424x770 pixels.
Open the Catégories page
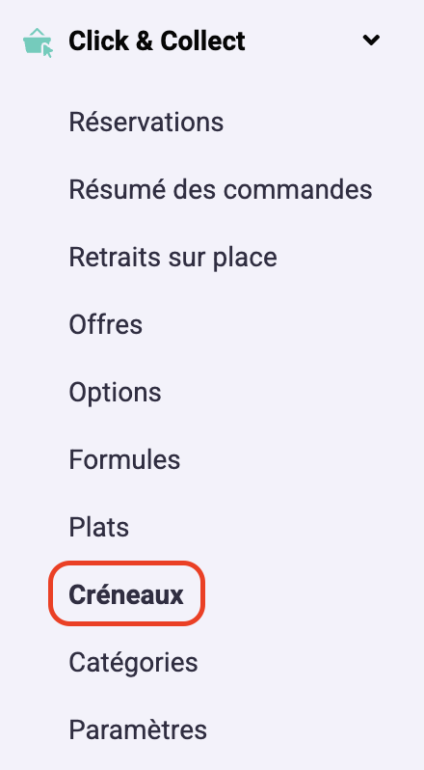(133, 663)
